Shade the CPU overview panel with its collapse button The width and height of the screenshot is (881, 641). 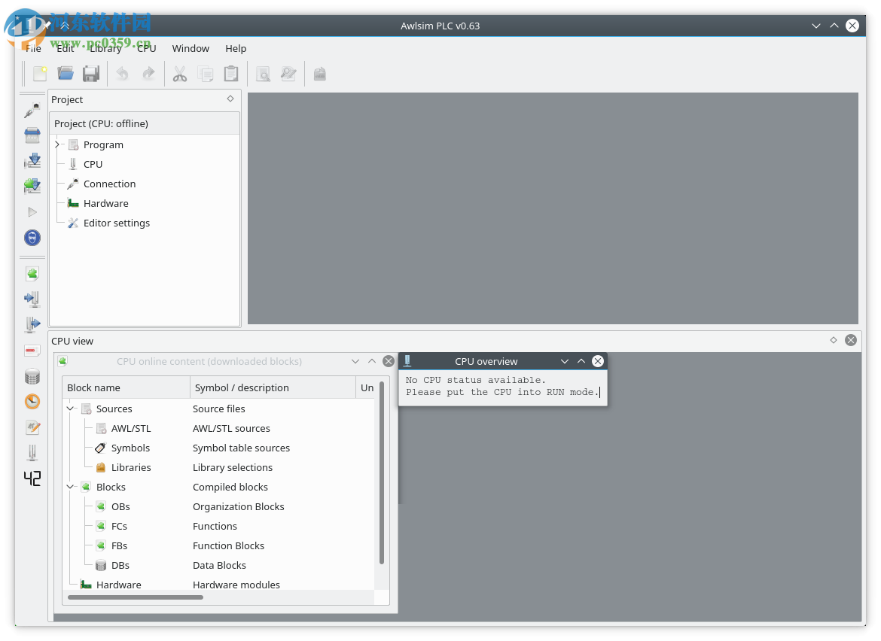581,361
